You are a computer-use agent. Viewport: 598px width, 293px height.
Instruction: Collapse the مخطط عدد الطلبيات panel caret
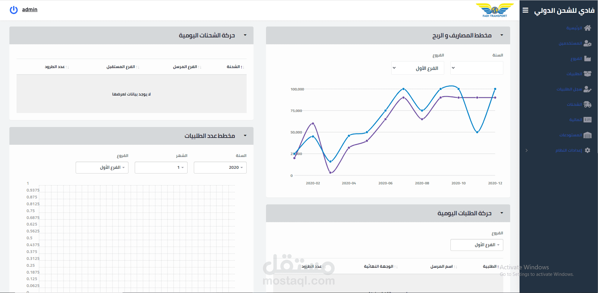[x=245, y=136]
